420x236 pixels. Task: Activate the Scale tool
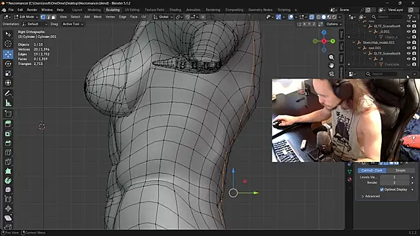[x=8, y=73]
